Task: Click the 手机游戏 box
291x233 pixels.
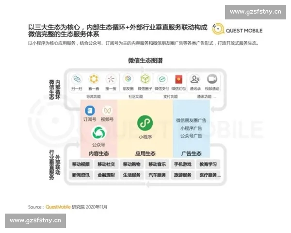Action: coord(183,164)
